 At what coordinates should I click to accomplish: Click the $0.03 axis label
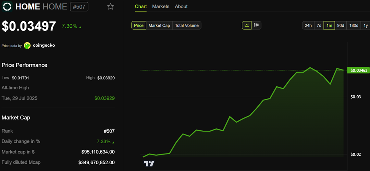pos(356,97)
